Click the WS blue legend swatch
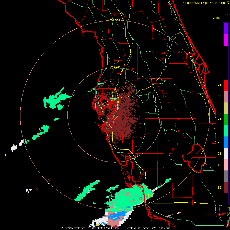This screenshot has height=230, width=230. pos(226,142)
